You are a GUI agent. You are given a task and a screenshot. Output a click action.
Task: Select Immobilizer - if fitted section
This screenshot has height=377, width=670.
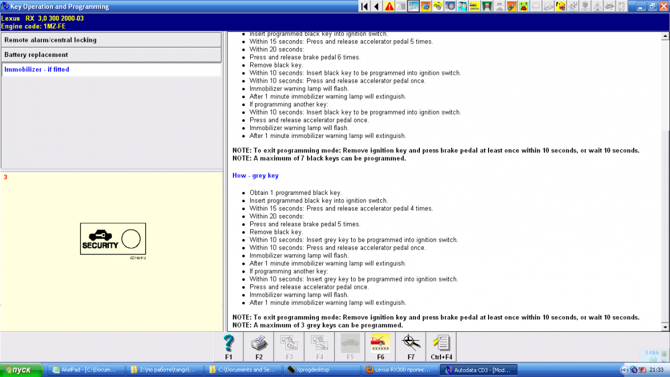(112, 69)
